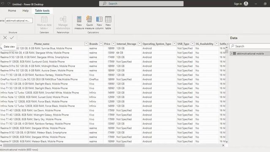Cancel formula with the X icon
This screenshot has height=152, width=270.
[5, 38]
